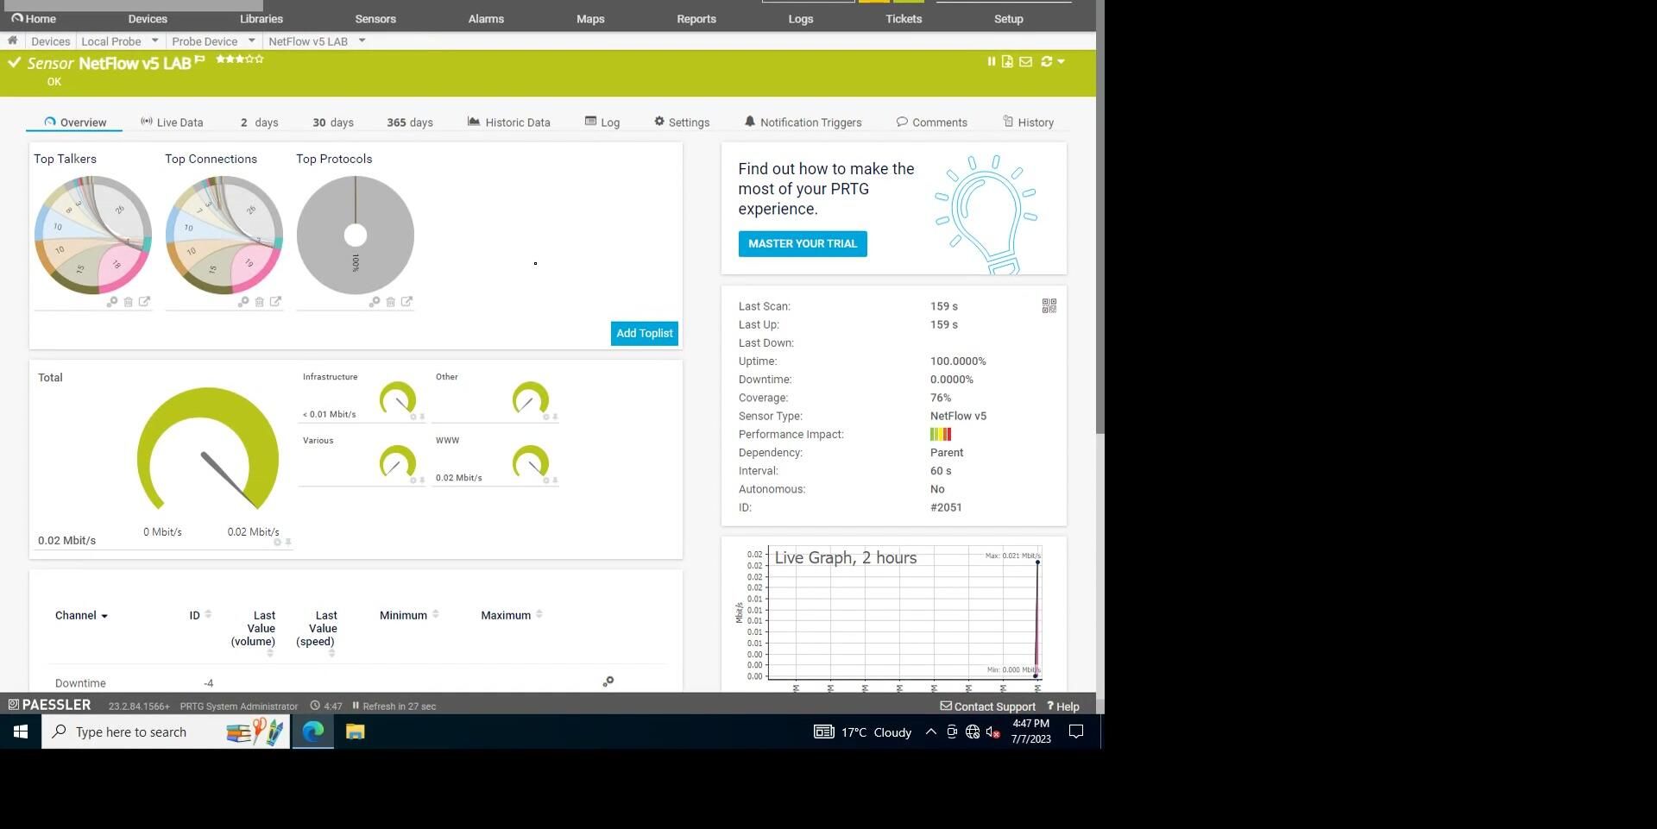Open Top Connections in a new window icon
The image size is (1657, 829).
275,302
